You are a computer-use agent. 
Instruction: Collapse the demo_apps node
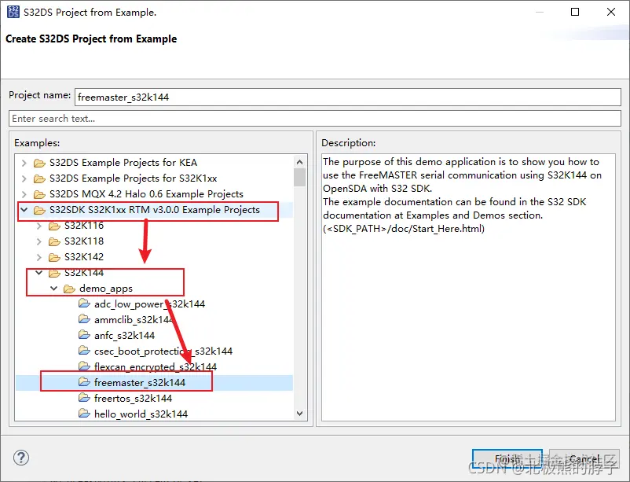pos(54,289)
